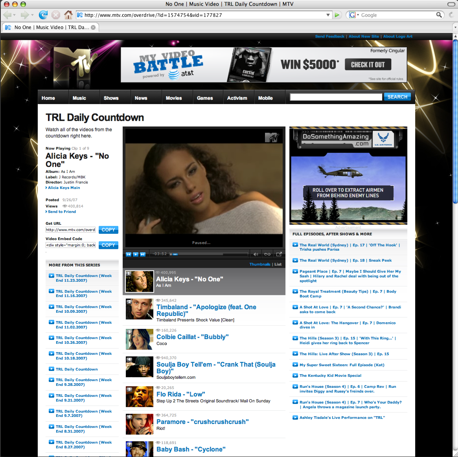Screen dimensions: 458x457
Task: Go back using browser back arrow
Action: 7,15
